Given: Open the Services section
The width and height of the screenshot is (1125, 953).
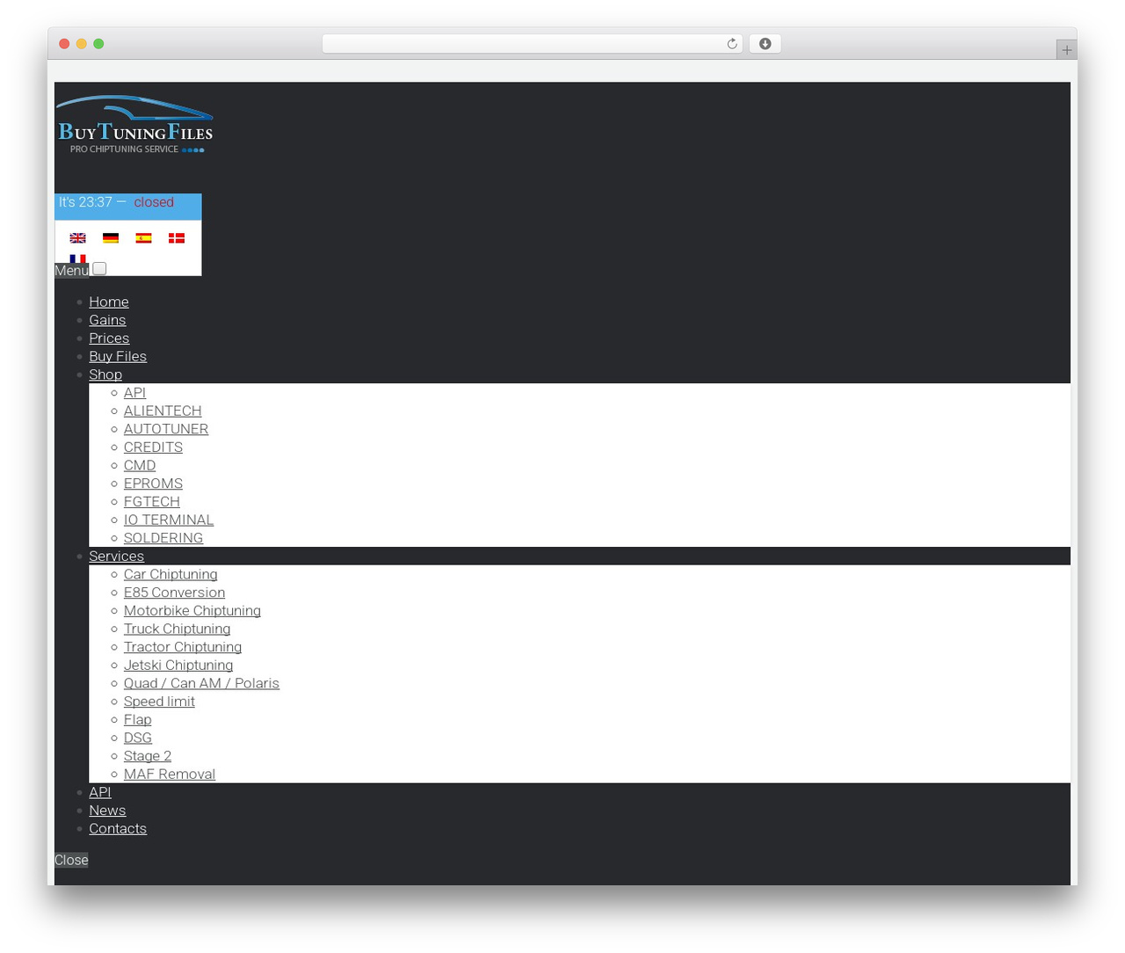Looking at the screenshot, I should (116, 557).
